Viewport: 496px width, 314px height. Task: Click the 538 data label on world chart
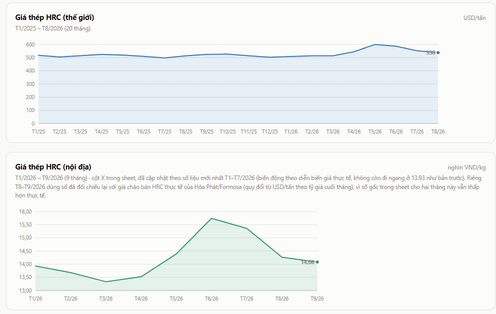pyautogui.click(x=431, y=53)
